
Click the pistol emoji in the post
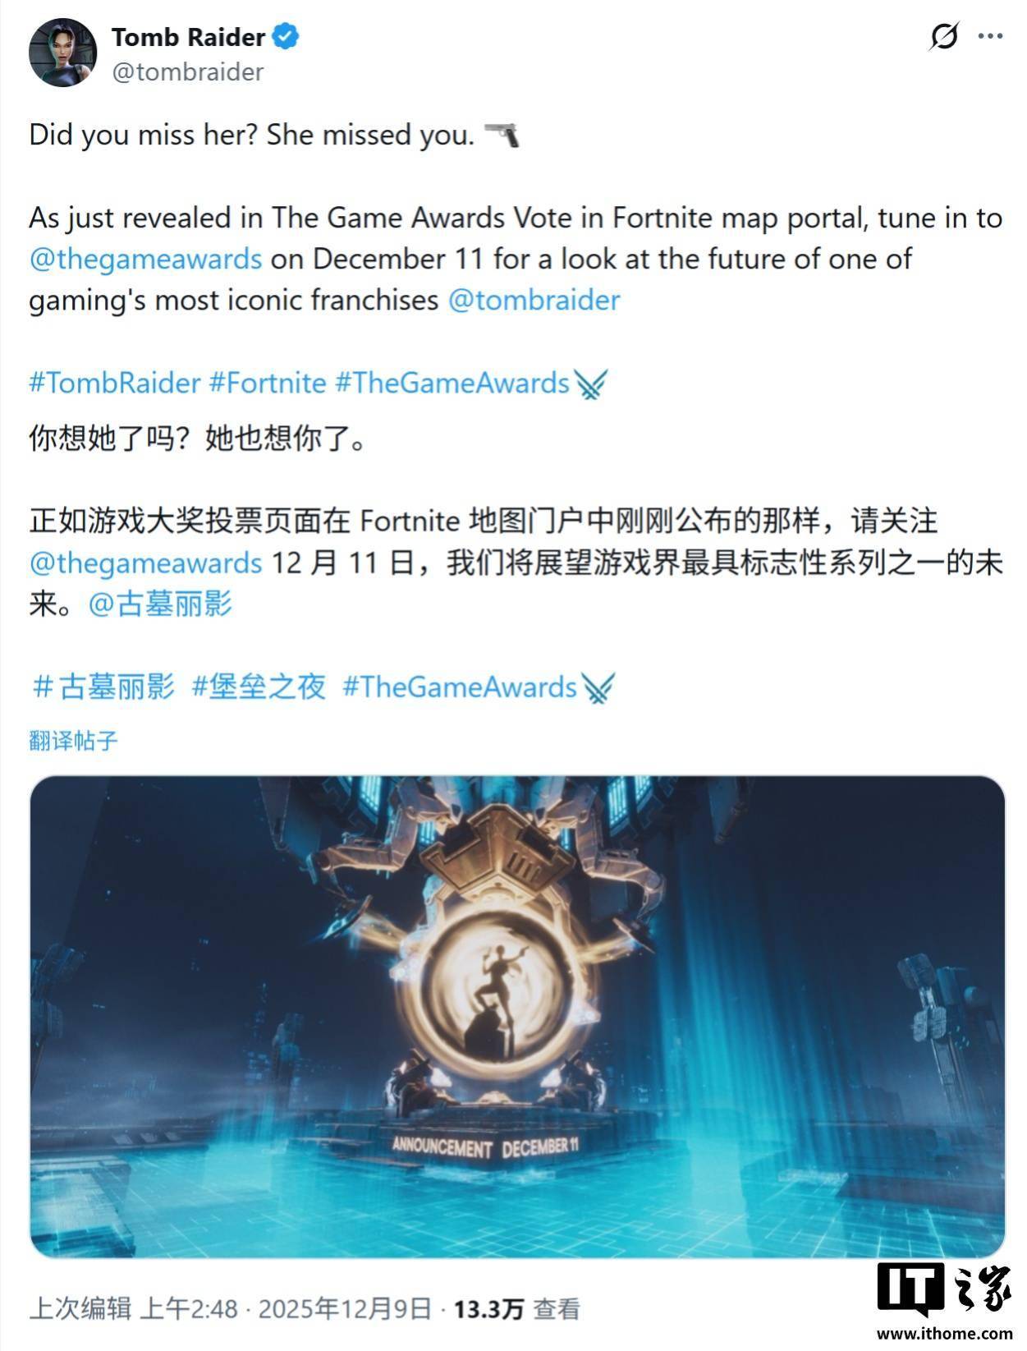502,135
